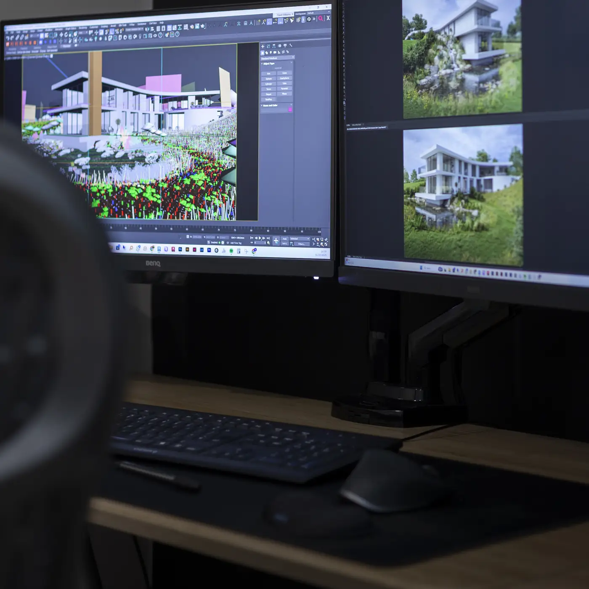Screen dimensions: 589x589
Task: Select the Lights category icon
Action: pos(271,53)
